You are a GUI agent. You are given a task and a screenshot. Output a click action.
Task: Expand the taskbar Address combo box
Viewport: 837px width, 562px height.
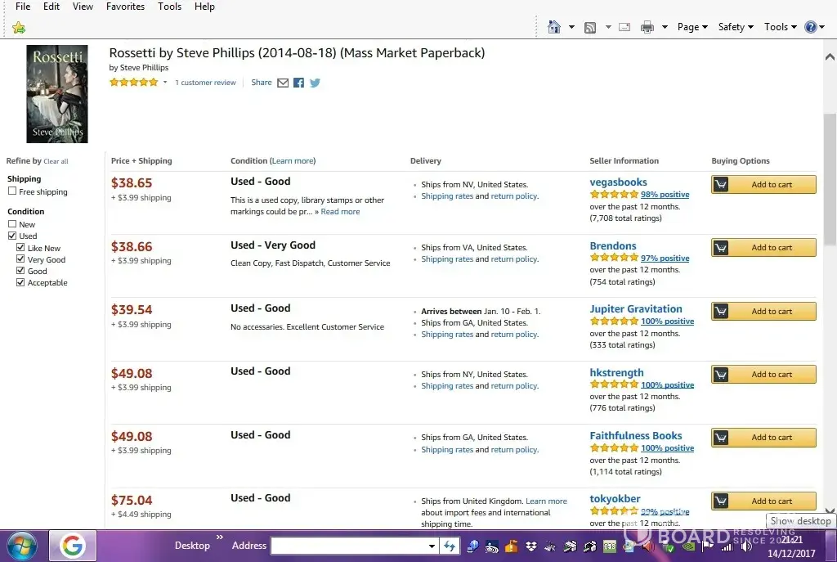432,546
